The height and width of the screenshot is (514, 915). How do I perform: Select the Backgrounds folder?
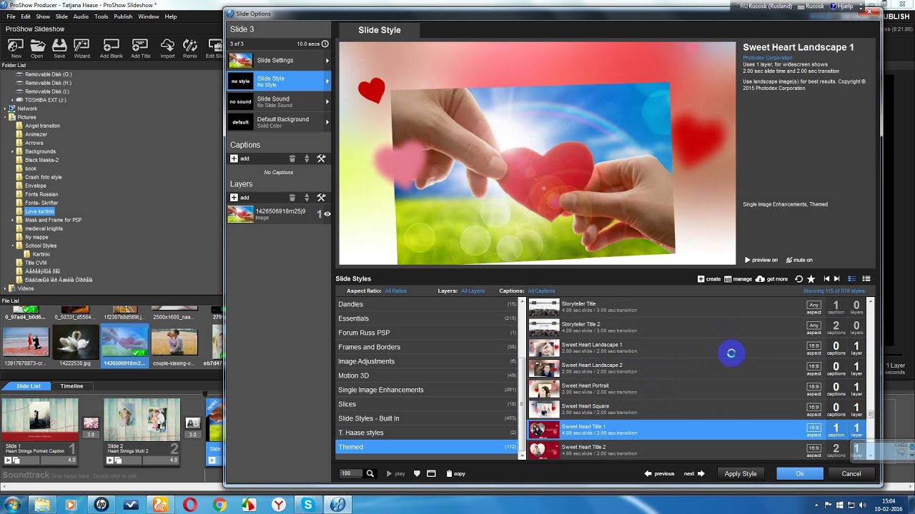[40, 151]
